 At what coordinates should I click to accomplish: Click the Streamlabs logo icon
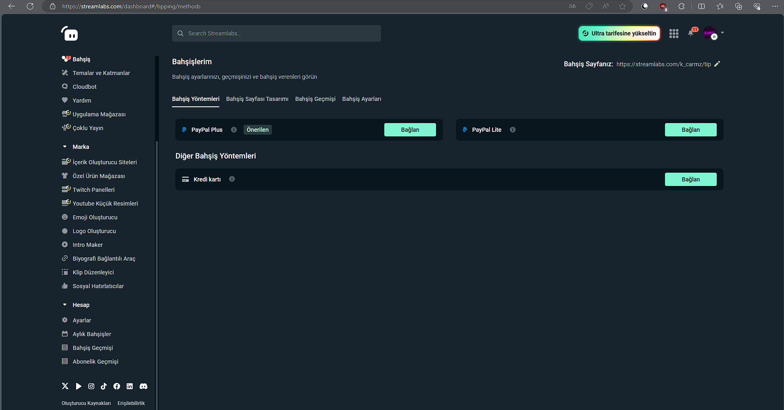coord(69,33)
